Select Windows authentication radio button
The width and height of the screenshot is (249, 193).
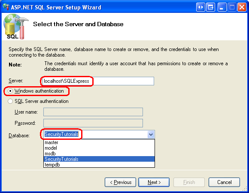[10, 91]
